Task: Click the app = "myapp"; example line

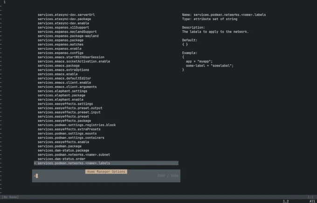Action: tap(199, 61)
